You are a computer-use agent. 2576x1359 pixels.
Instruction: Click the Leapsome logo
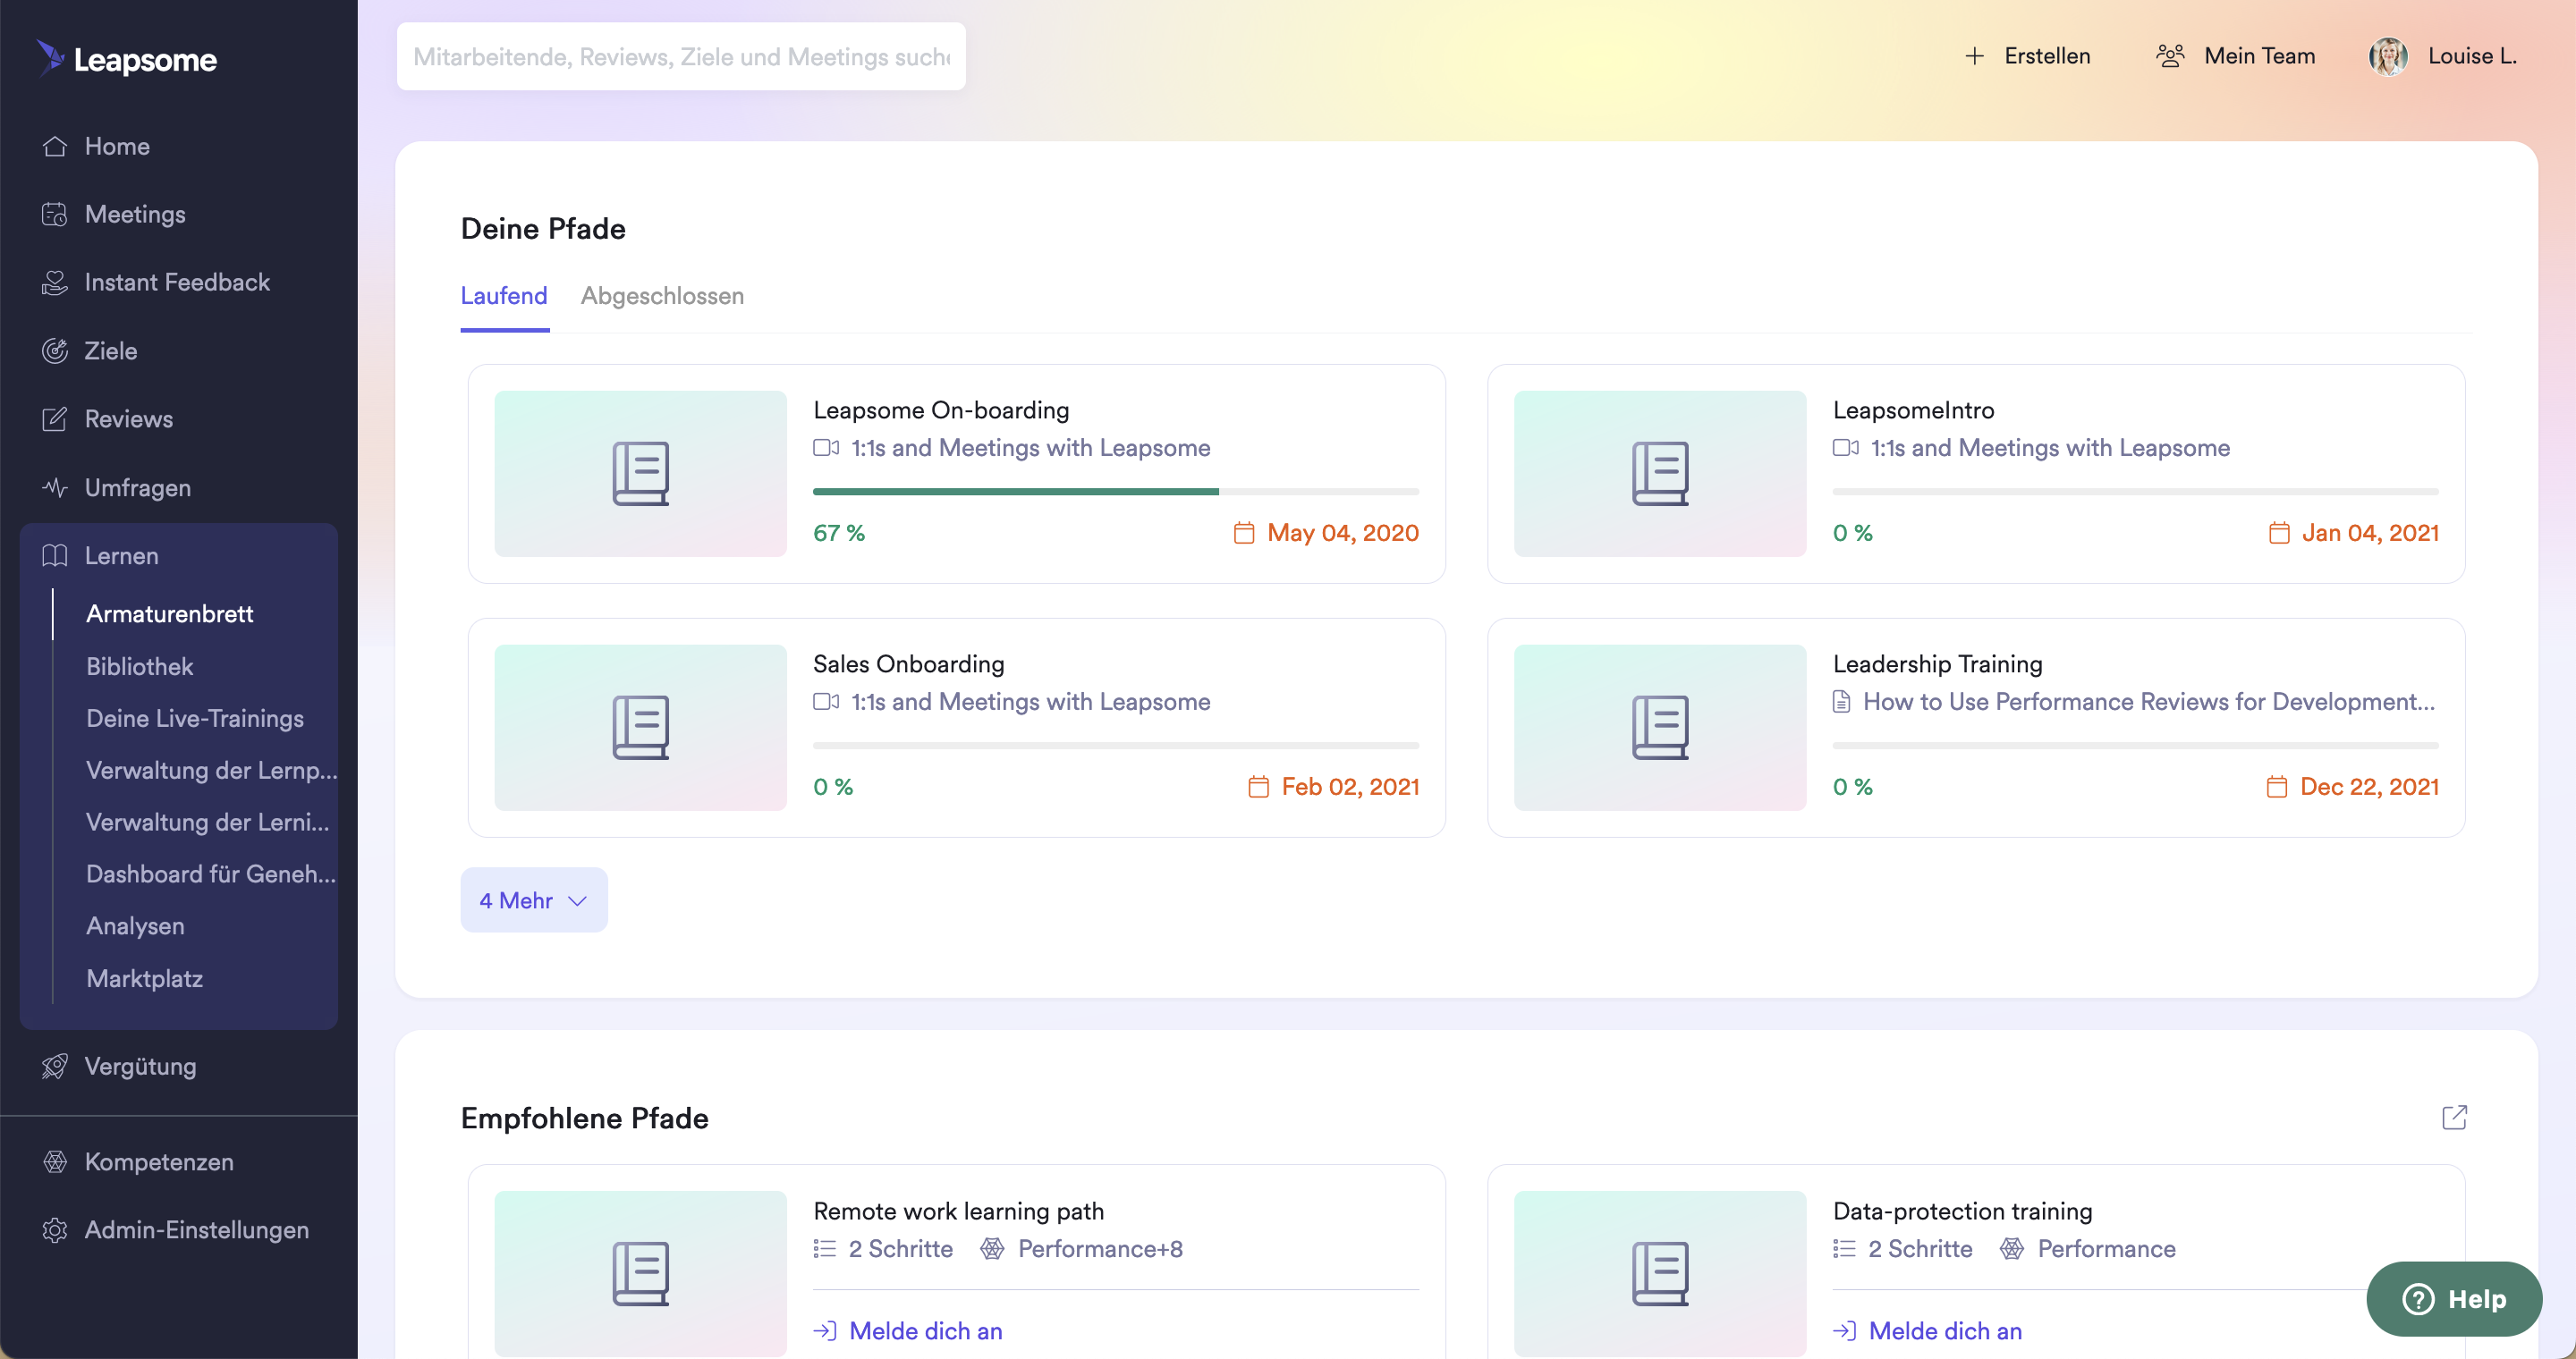[127, 58]
